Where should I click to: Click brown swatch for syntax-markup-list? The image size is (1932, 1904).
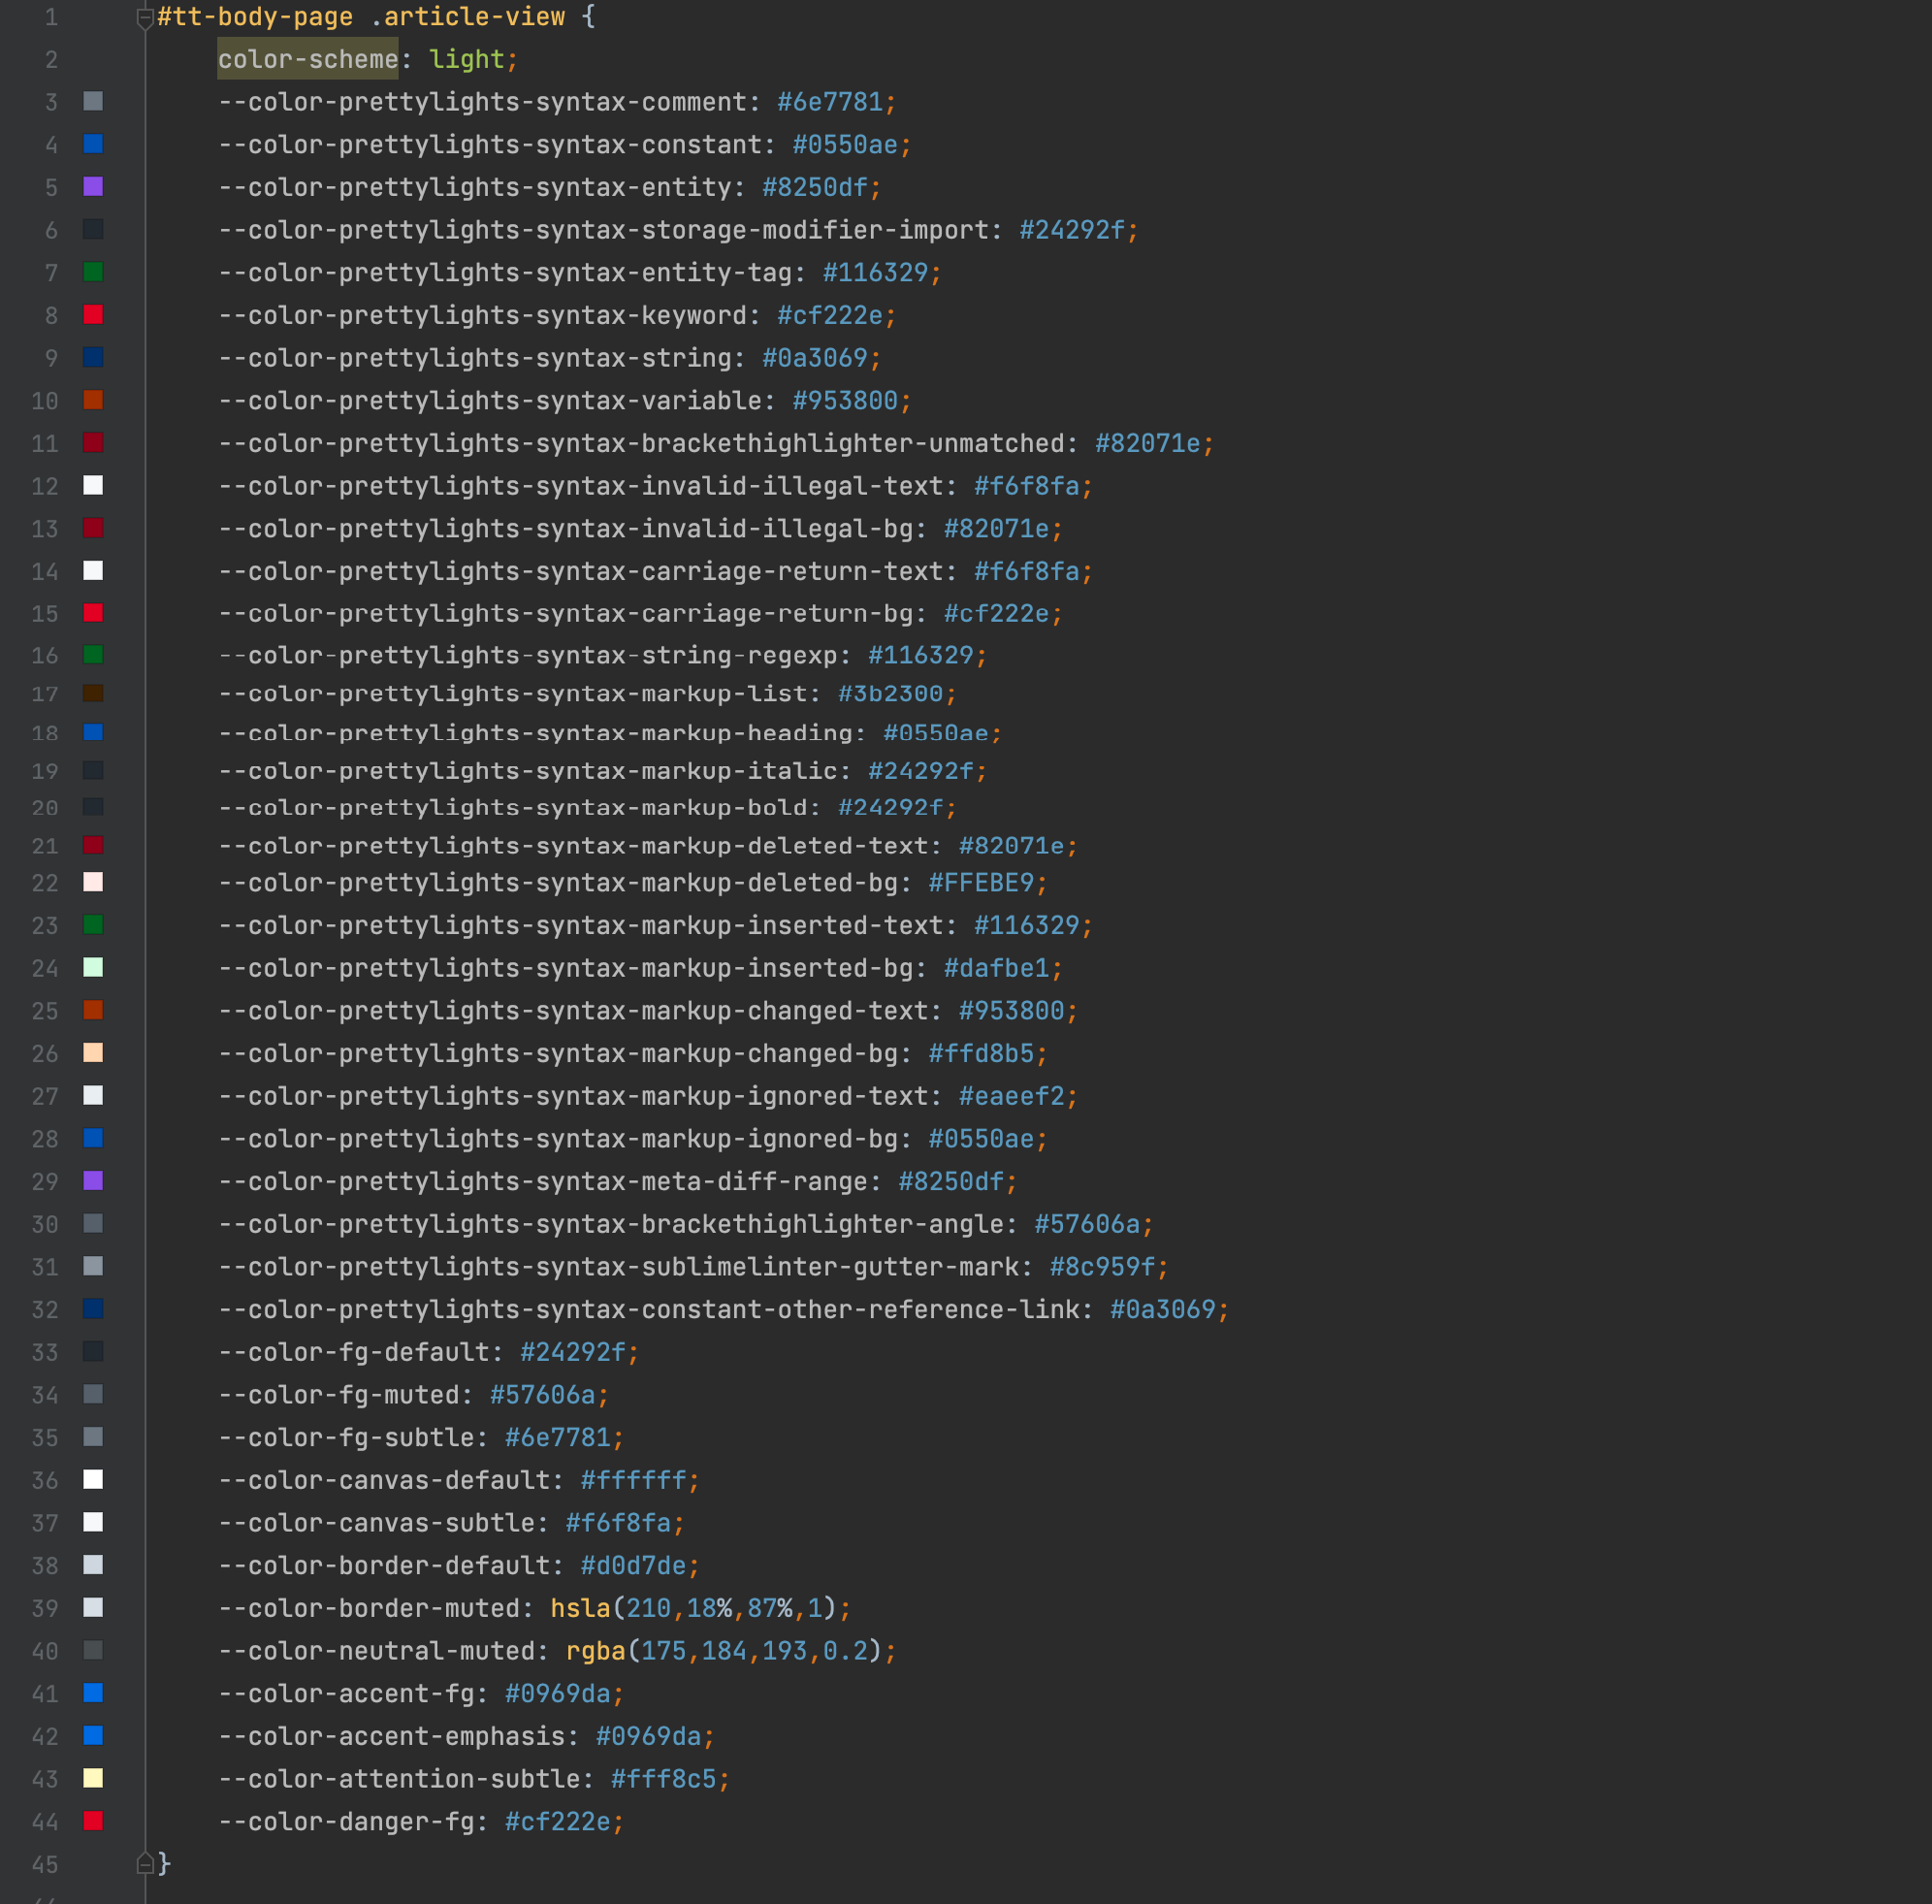coord(93,693)
